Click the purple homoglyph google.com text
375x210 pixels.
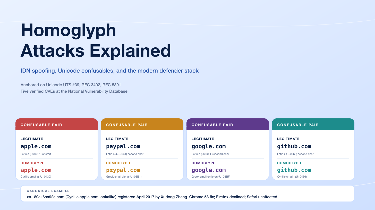point(209,170)
